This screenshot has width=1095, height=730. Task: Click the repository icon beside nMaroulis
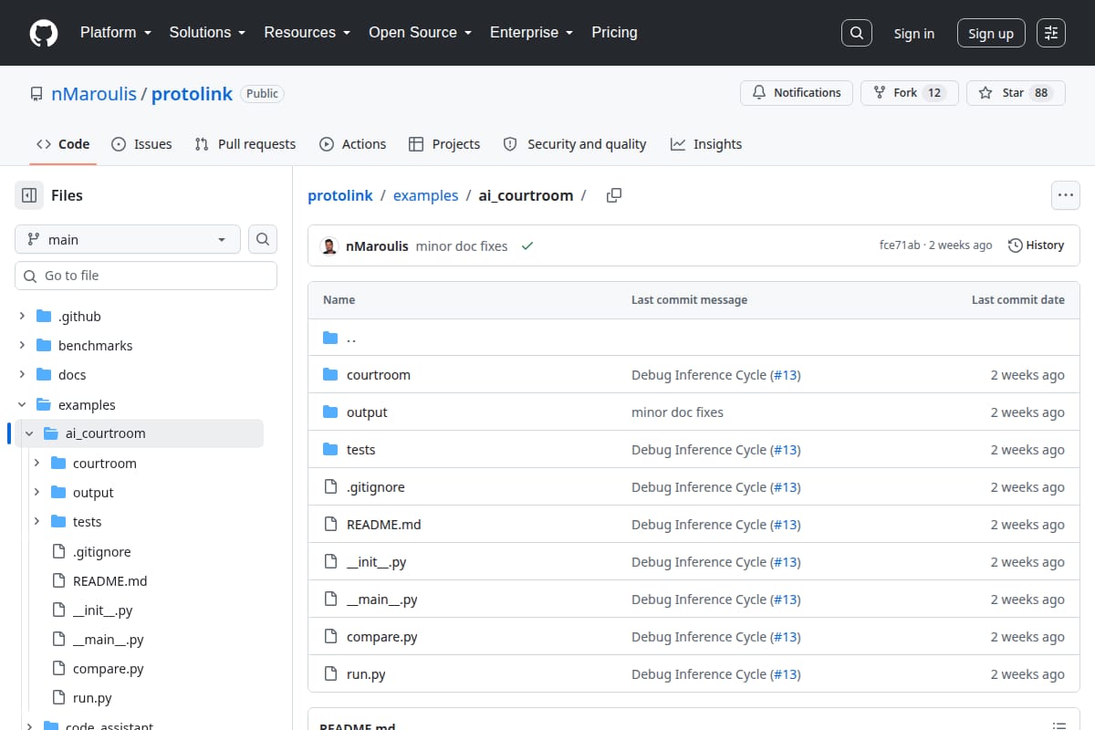[36, 94]
